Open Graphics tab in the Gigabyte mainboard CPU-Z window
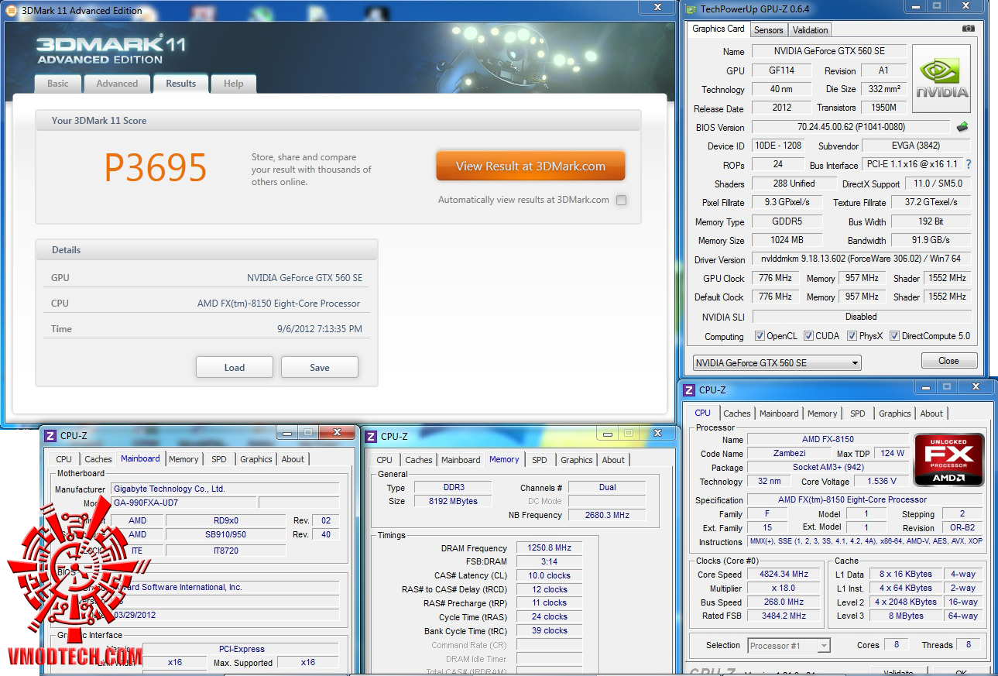 pyautogui.click(x=256, y=459)
